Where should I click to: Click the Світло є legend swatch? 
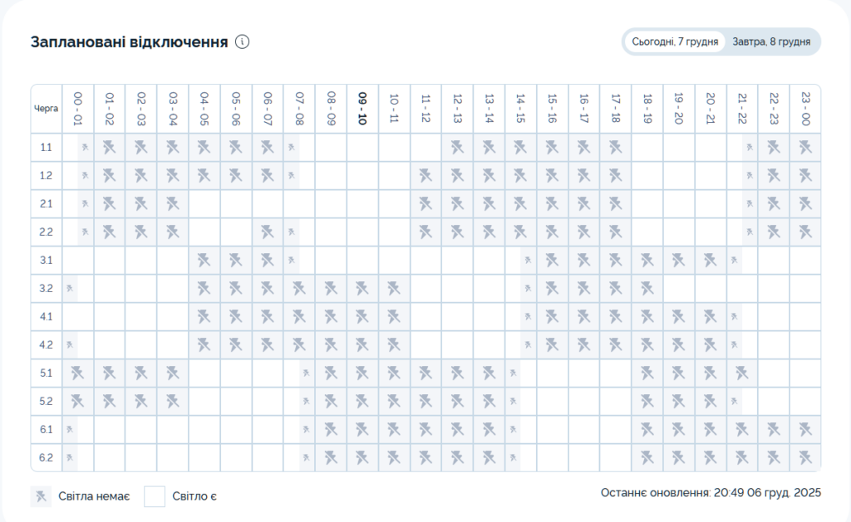tap(155, 496)
